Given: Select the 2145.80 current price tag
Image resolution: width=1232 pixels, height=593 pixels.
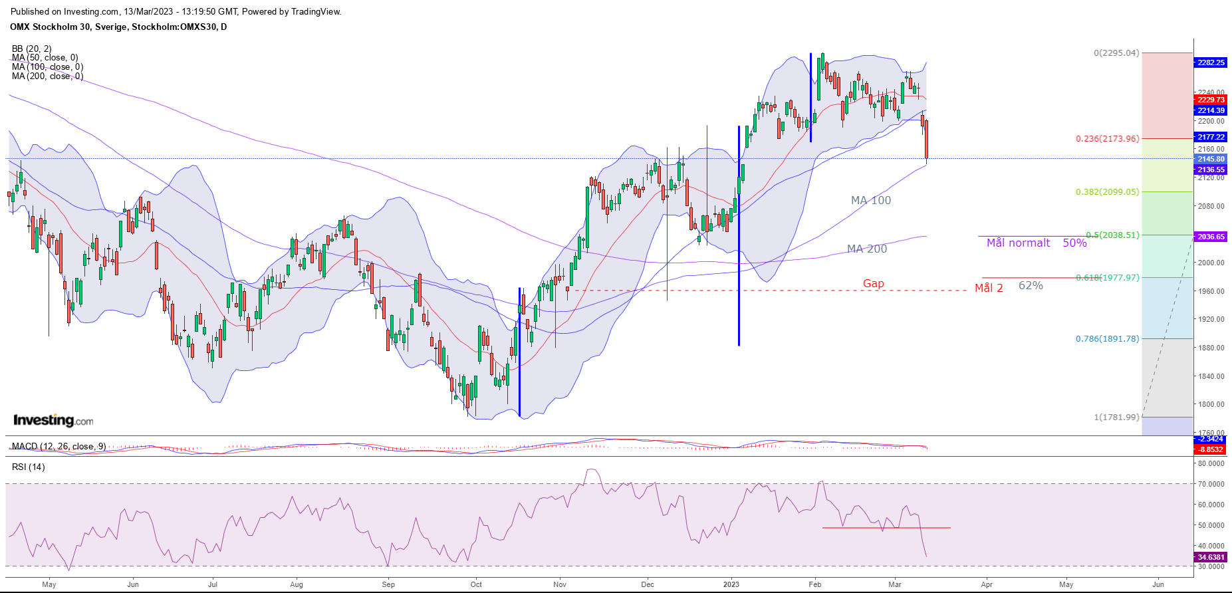Looking at the screenshot, I should (1210, 160).
